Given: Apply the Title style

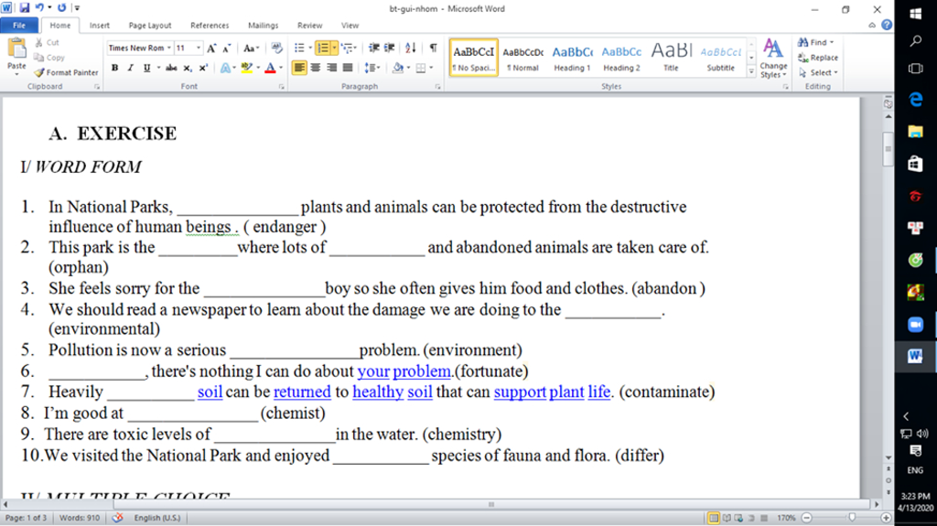Looking at the screenshot, I should 671,58.
